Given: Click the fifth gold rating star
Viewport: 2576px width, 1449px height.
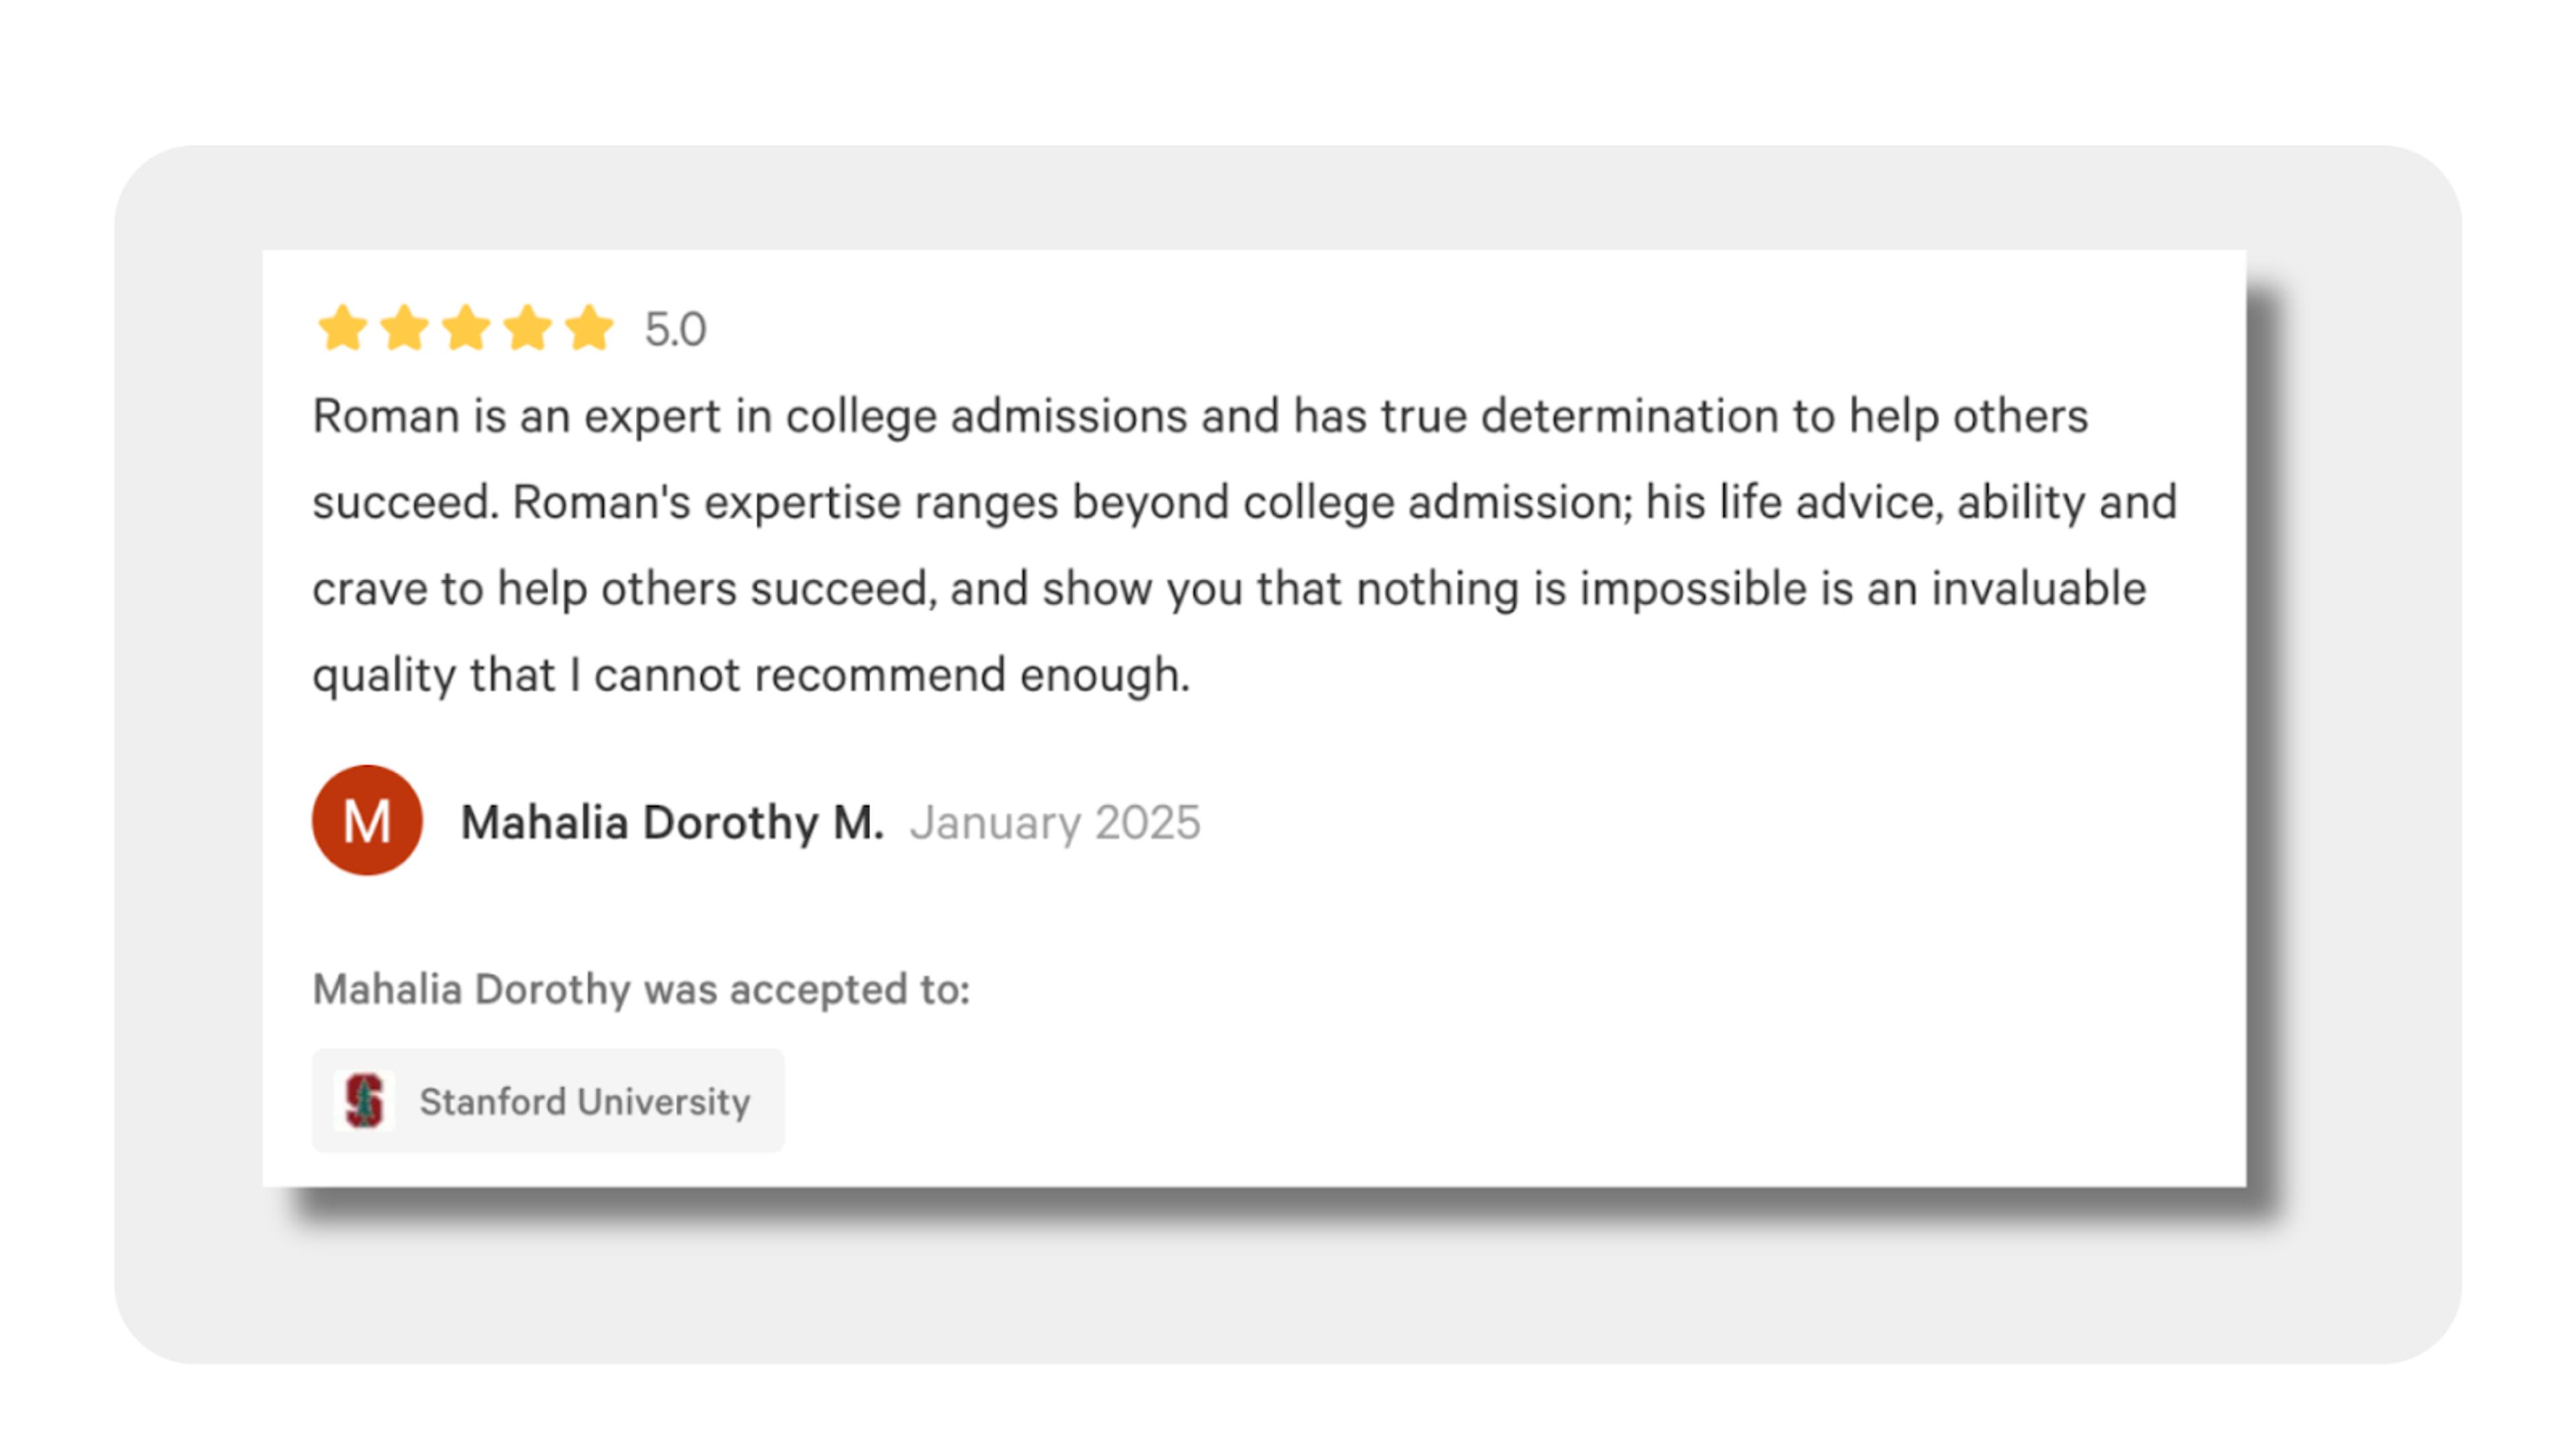Looking at the screenshot, I should click(589, 328).
